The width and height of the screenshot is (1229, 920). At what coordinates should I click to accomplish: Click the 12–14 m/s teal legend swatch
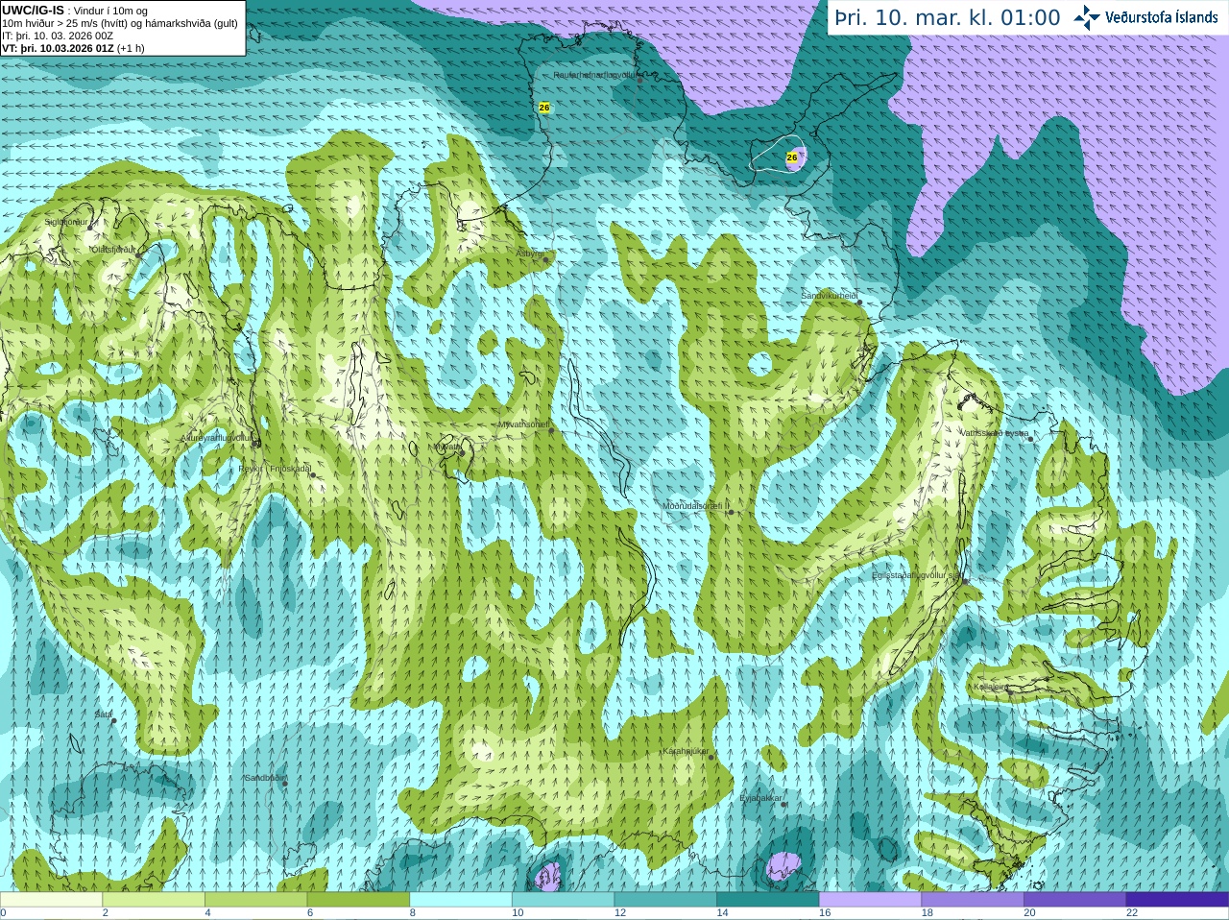tap(665, 900)
